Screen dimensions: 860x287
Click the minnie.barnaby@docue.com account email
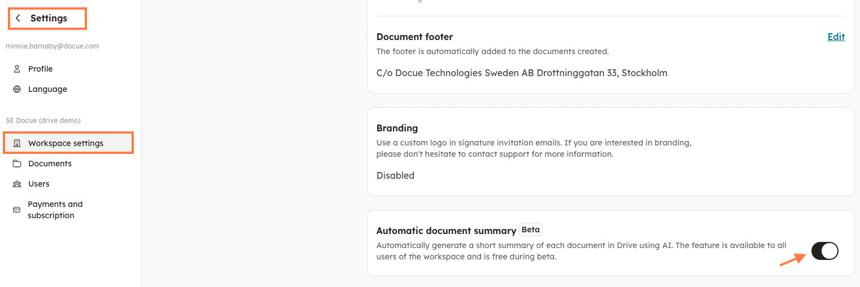pos(52,46)
